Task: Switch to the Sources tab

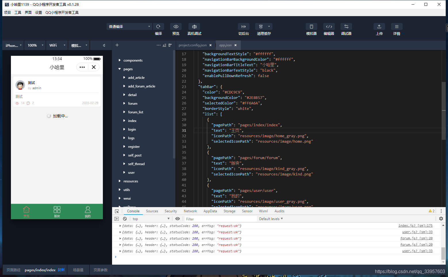Action: (152, 211)
